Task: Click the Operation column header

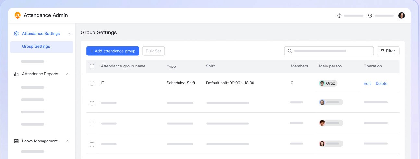Action: point(373,66)
